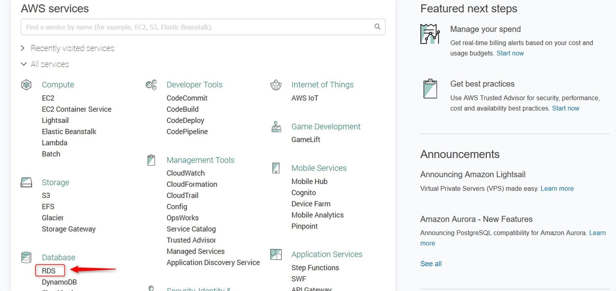The height and width of the screenshot is (291, 616).
Task: Click the Manage your spend chart icon
Action: (430, 34)
